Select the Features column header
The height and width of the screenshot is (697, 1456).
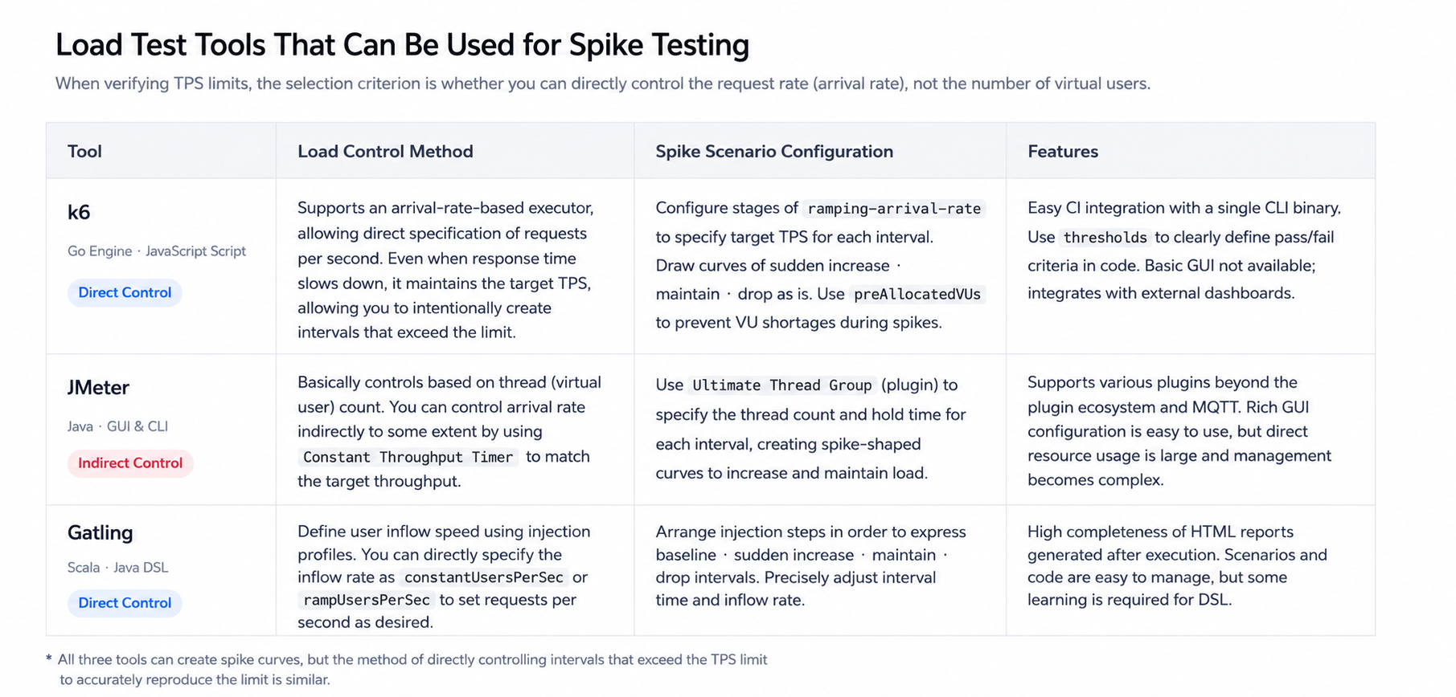pos(1063,151)
